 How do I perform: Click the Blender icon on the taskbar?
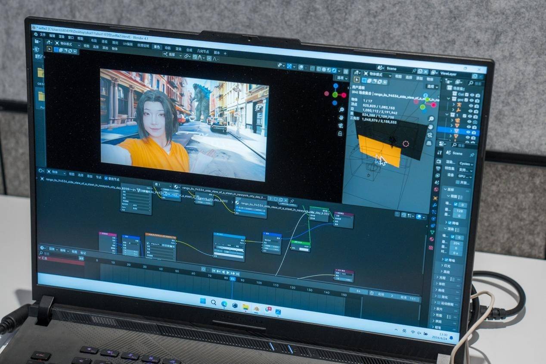(x=256, y=308)
